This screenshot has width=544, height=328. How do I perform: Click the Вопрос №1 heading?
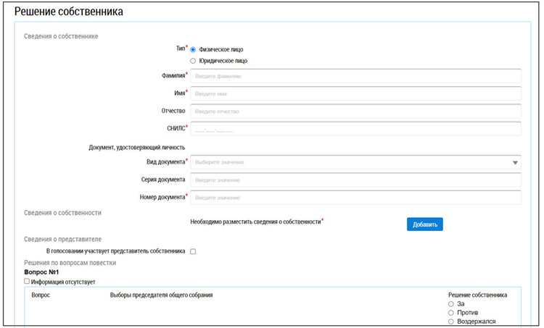coord(41,272)
